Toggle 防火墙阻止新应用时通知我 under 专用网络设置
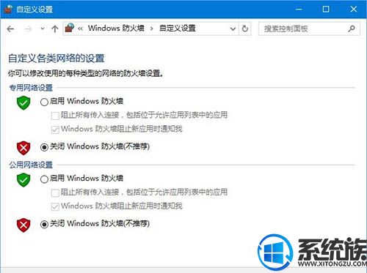367x273 pixels. pos(55,130)
